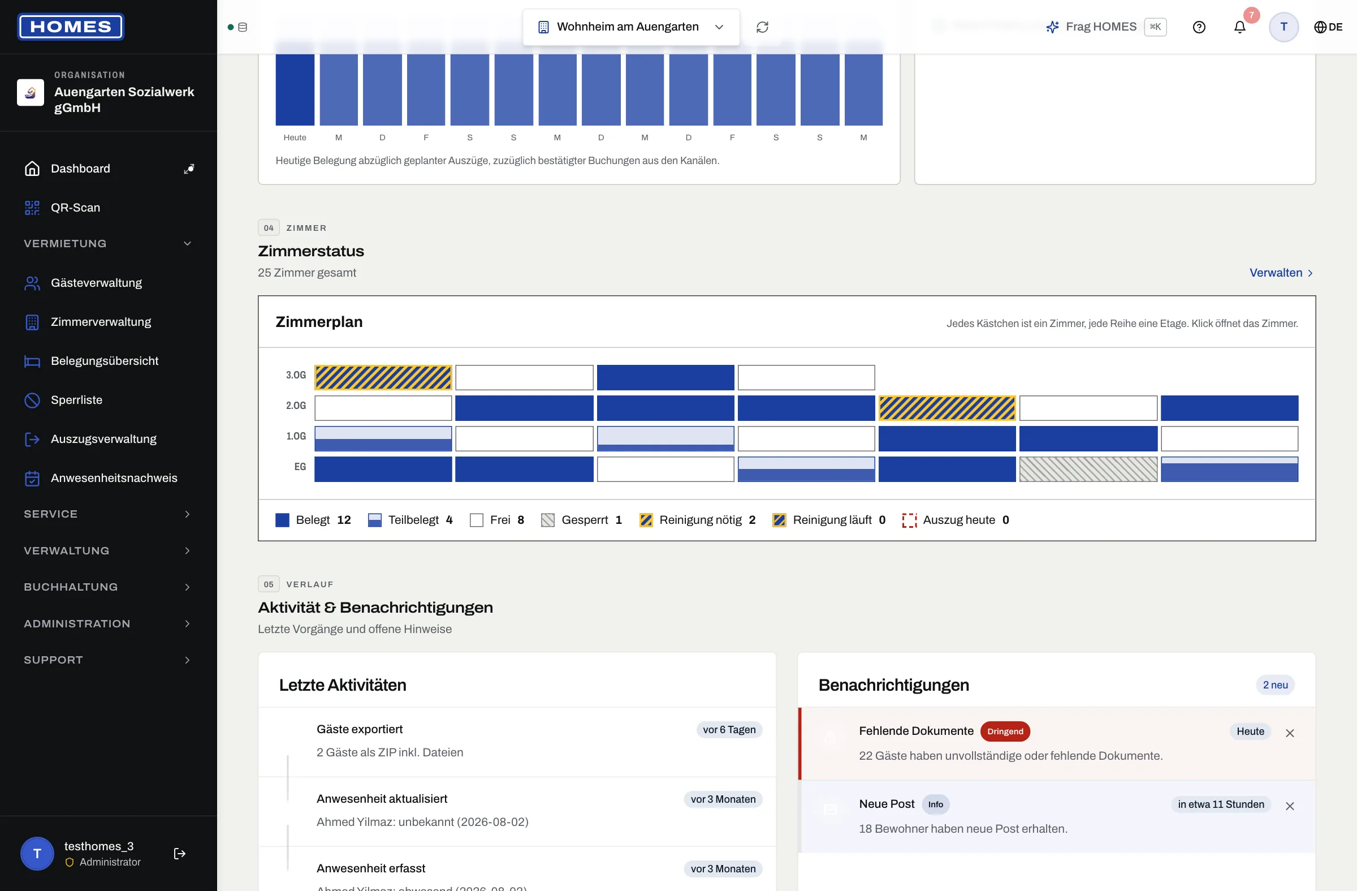
Task: Open the Gäste exportiert activity
Action: 517,742
